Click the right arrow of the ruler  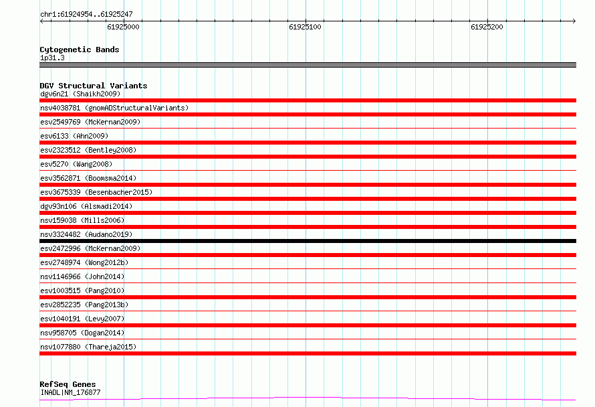click(x=574, y=21)
